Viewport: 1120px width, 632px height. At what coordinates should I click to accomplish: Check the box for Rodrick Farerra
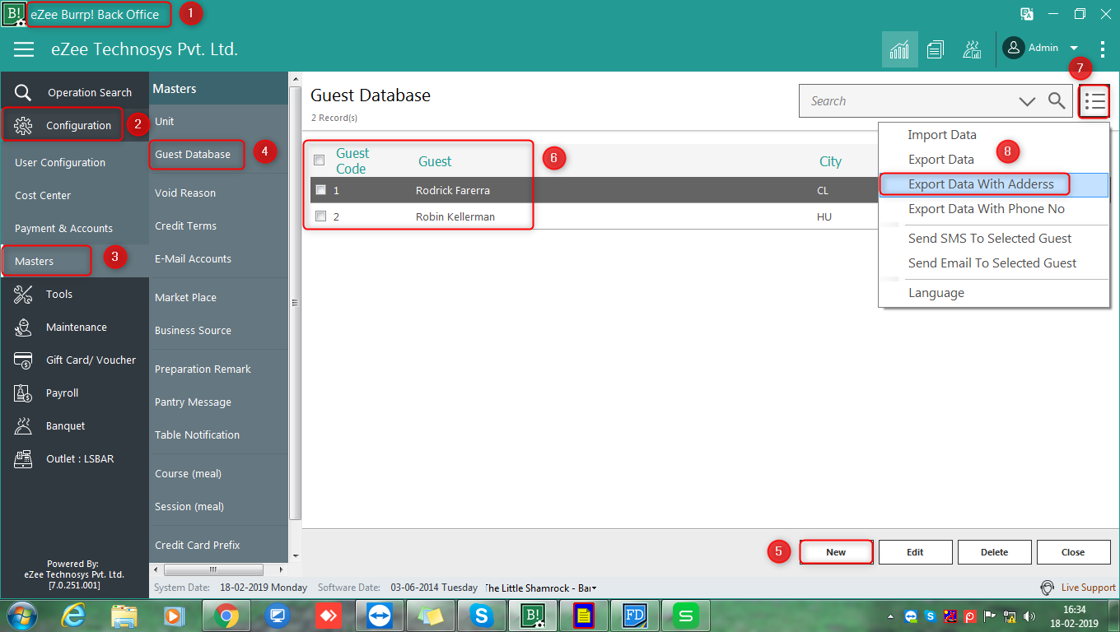321,190
